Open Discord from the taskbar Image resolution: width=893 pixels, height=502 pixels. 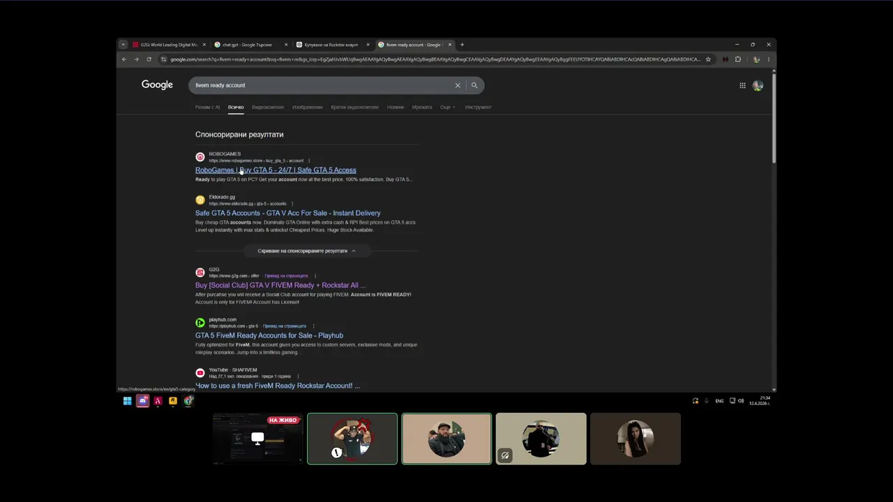[142, 401]
